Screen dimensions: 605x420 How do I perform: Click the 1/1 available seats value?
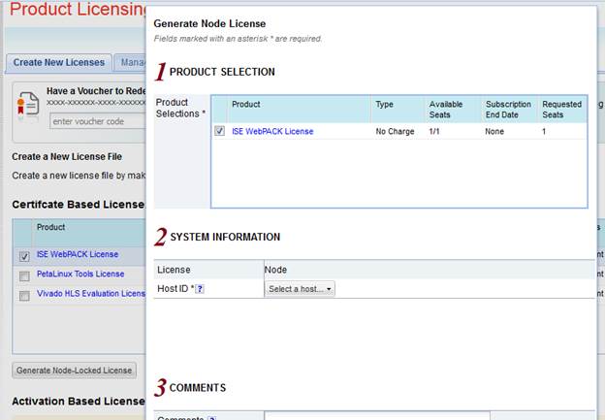tap(434, 131)
